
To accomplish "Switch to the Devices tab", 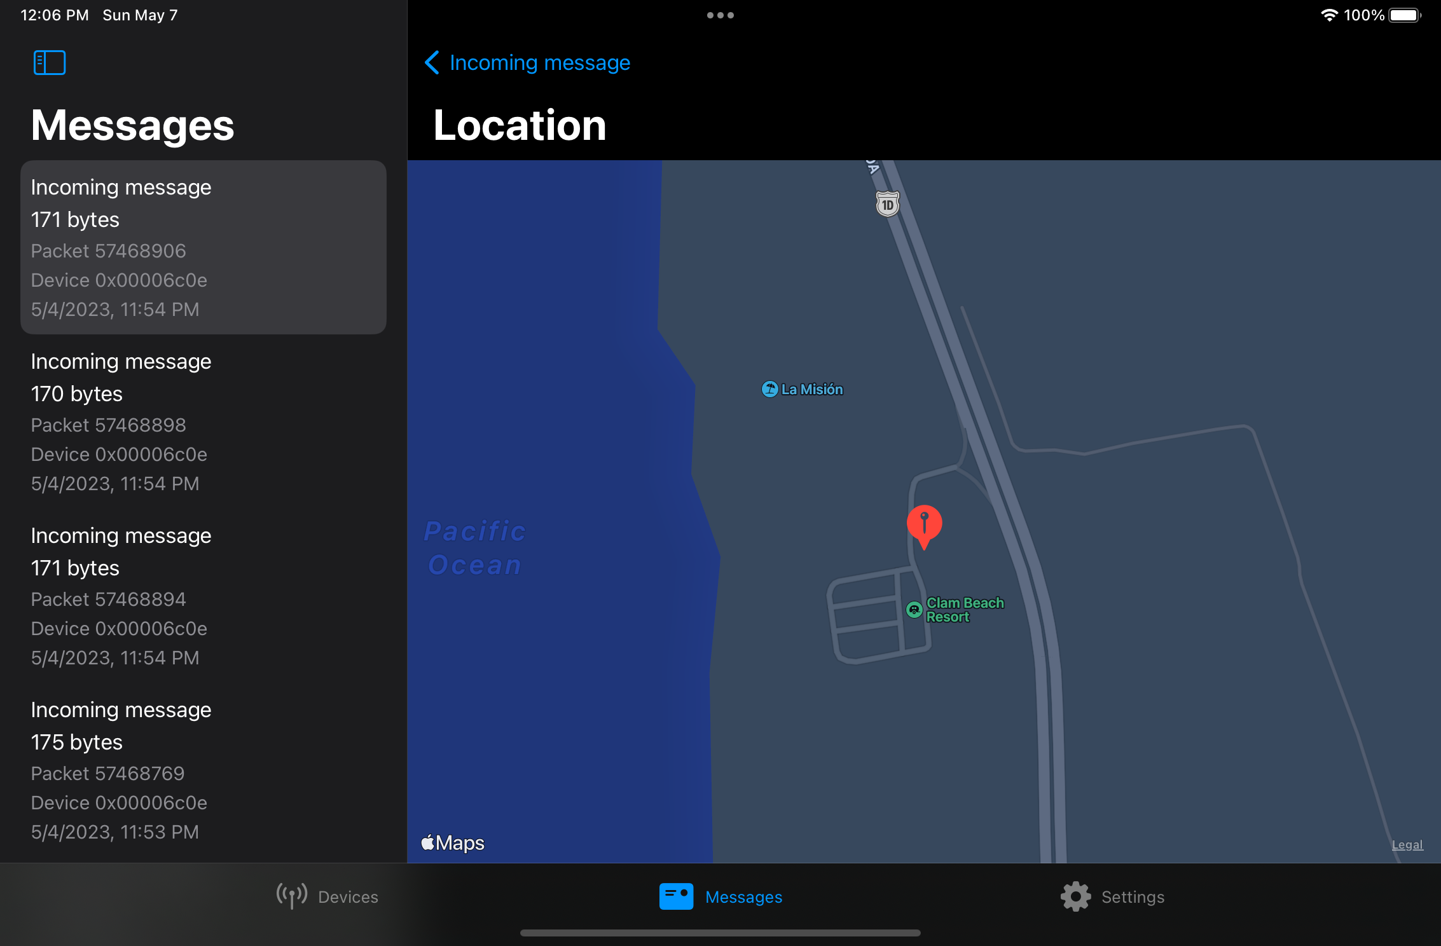I will click(x=327, y=896).
